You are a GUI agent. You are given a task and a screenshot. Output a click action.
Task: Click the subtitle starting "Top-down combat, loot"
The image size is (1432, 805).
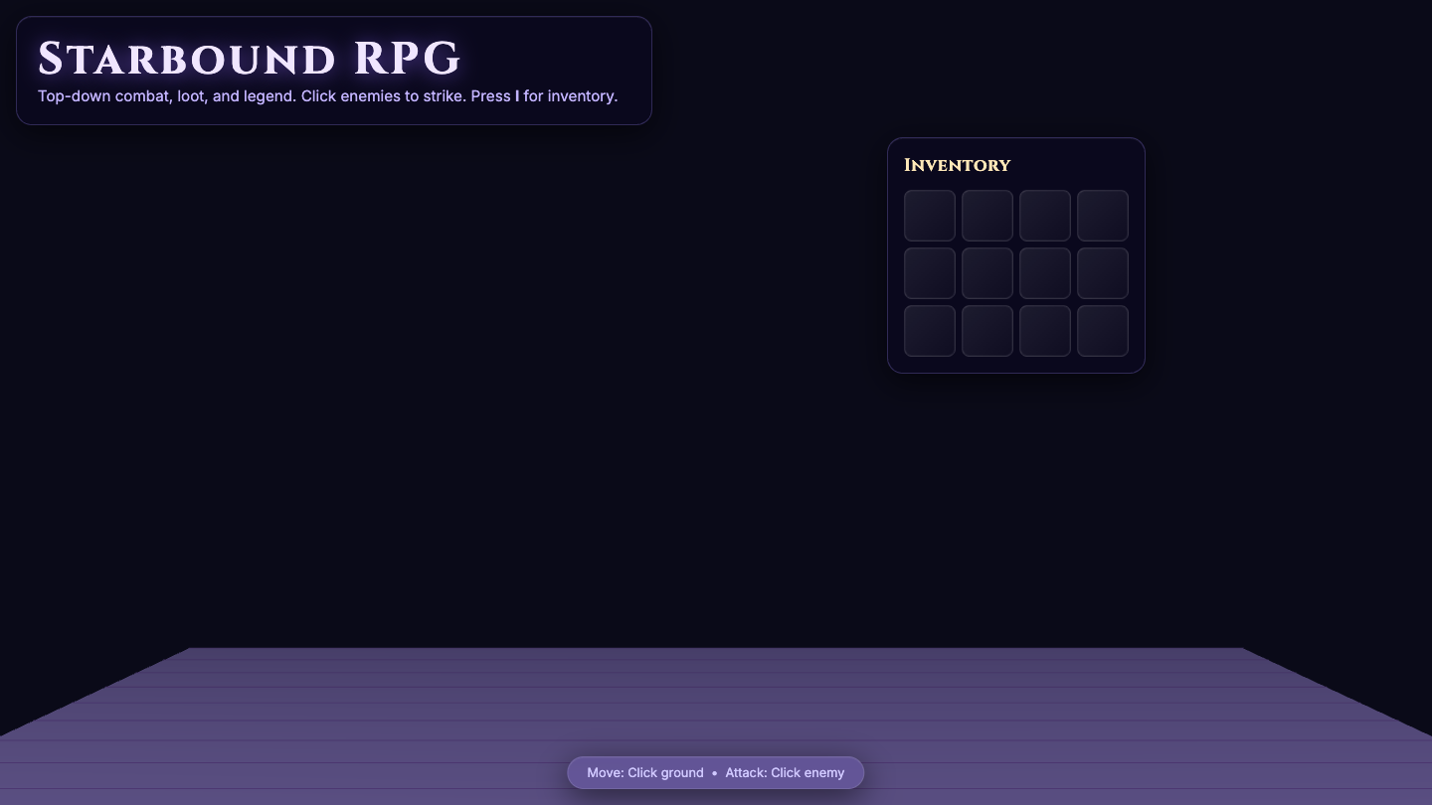pos(328,96)
